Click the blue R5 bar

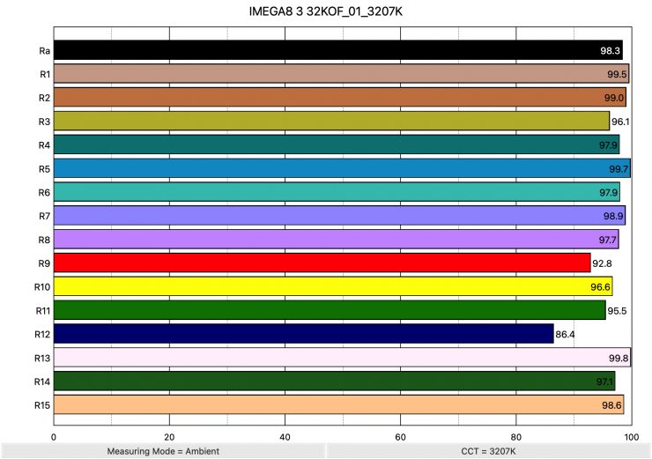(341, 168)
